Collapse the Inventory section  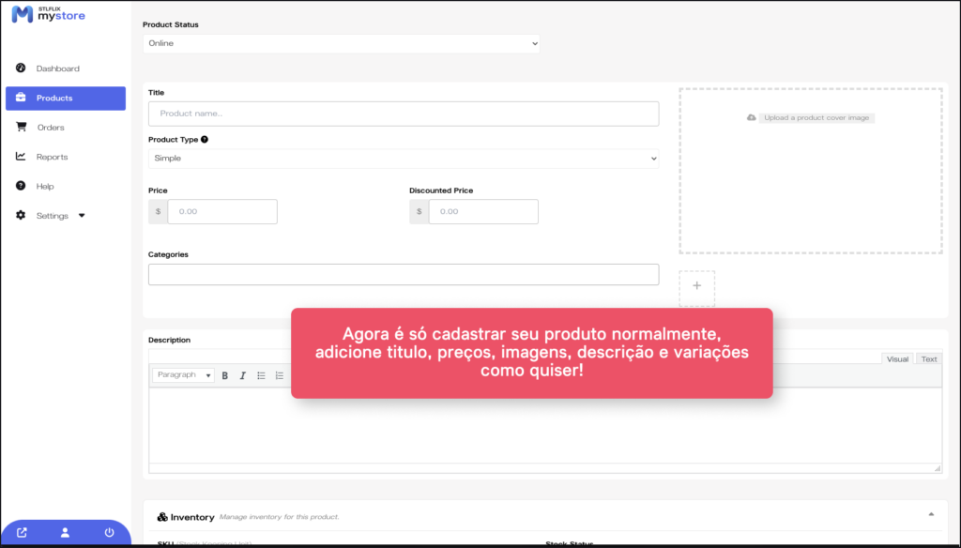931,514
